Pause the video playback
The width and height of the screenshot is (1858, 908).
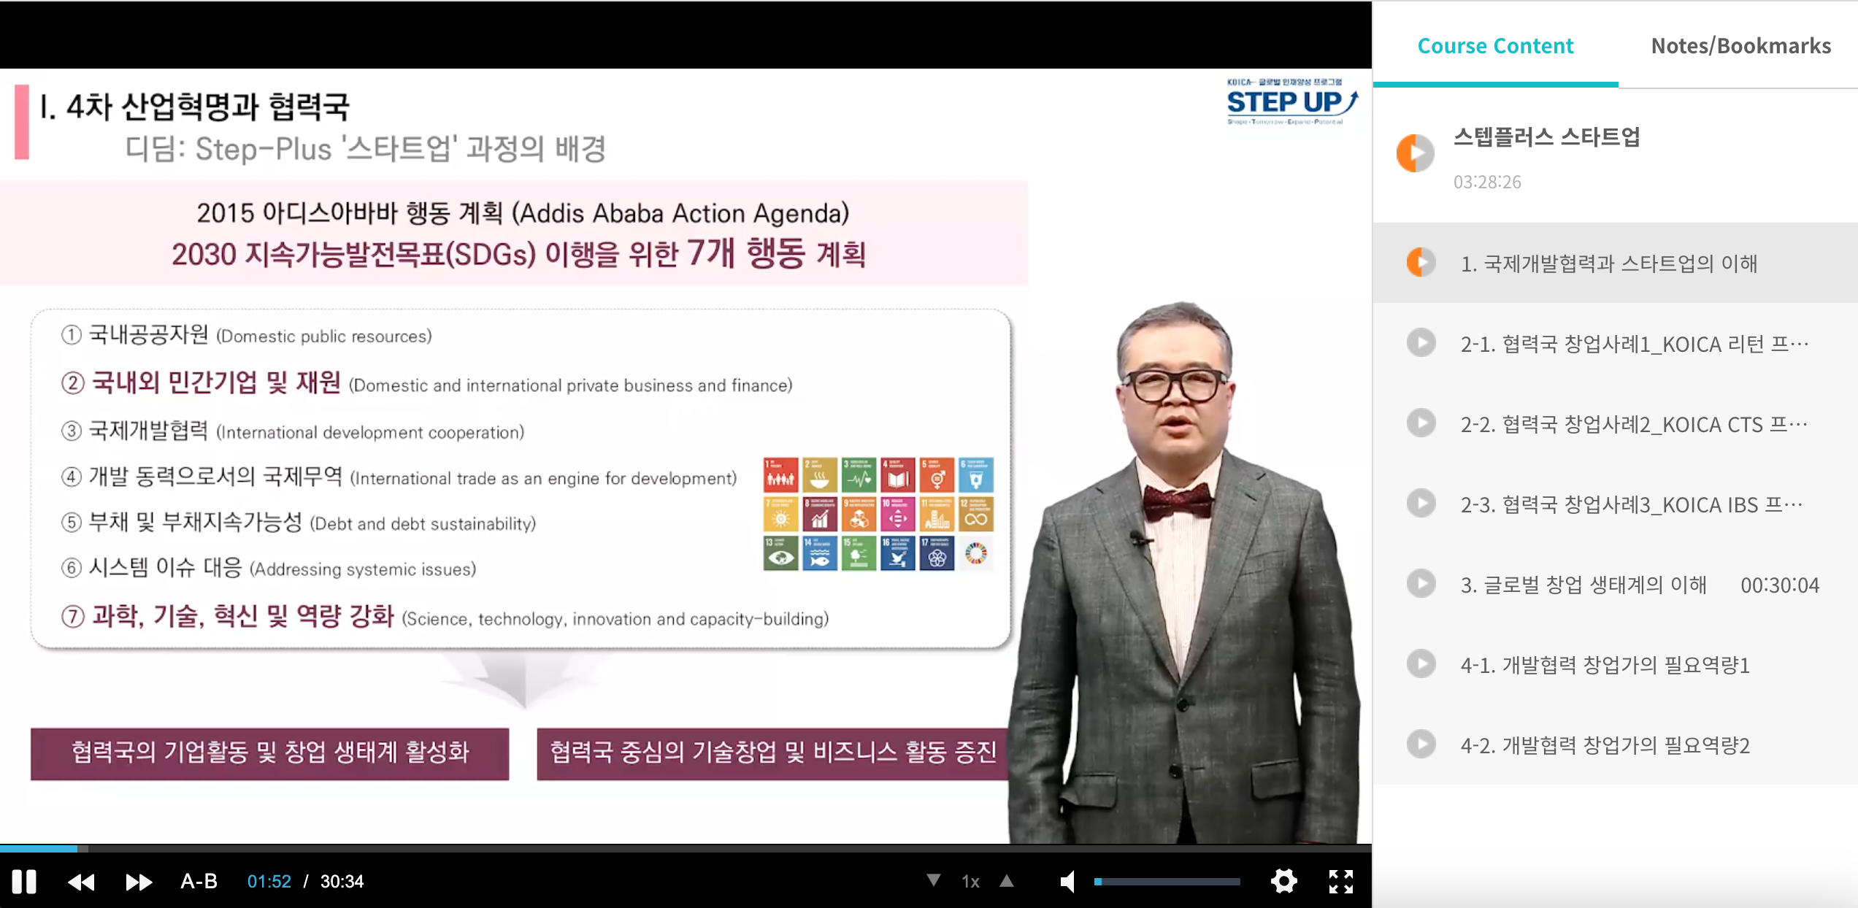pyautogui.click(x=23, y=881)
